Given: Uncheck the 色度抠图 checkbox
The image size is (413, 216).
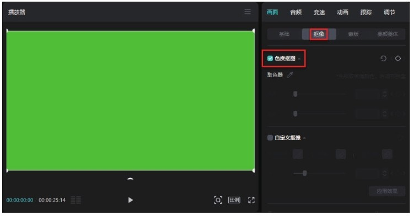Looking at the screenshot, I should click(270, 58).
